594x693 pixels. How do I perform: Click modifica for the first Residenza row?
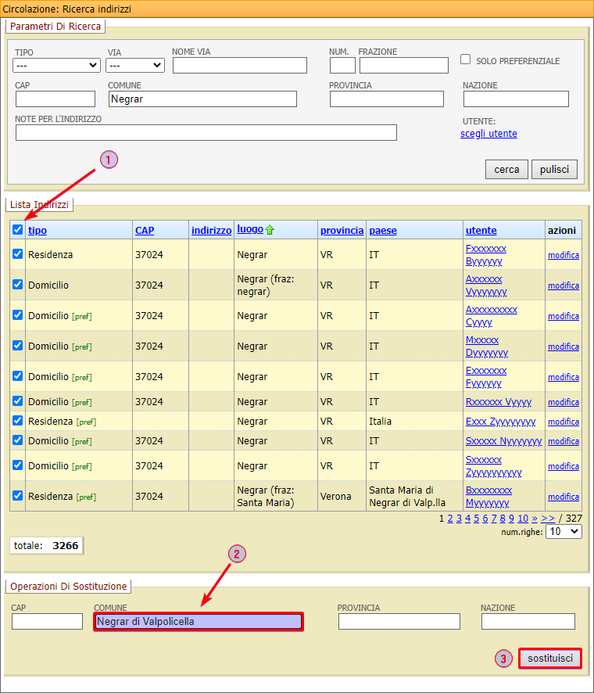tap(563, 255)
